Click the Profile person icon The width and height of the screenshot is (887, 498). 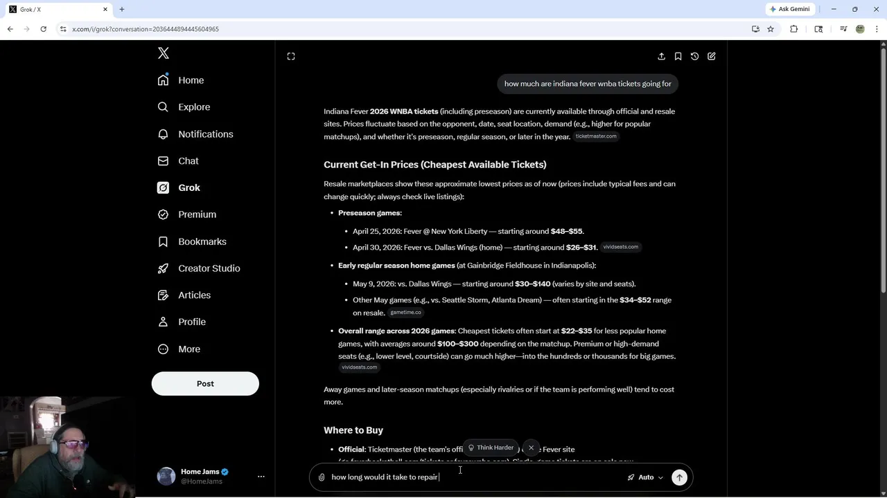pyautogui.click(x=163, y=322)
